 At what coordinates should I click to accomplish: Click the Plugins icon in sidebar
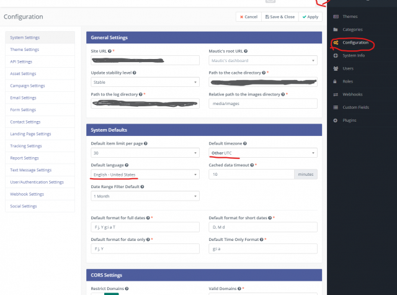[x=336, y=120]
